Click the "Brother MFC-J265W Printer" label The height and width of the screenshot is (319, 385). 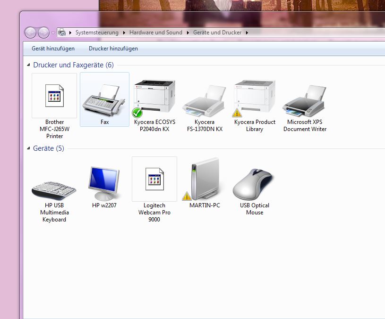tap(54, 129)
